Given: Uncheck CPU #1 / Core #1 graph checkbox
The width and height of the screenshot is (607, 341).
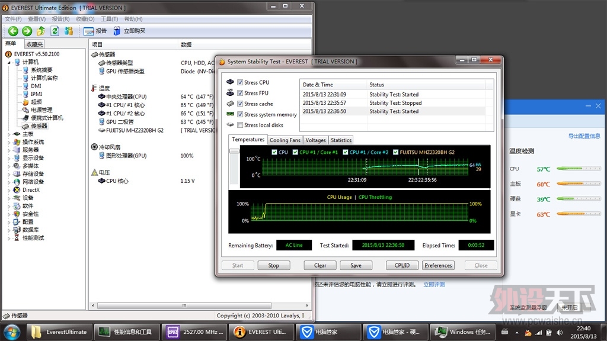Looking at the screenshot, I should click(x=295, y=152).
